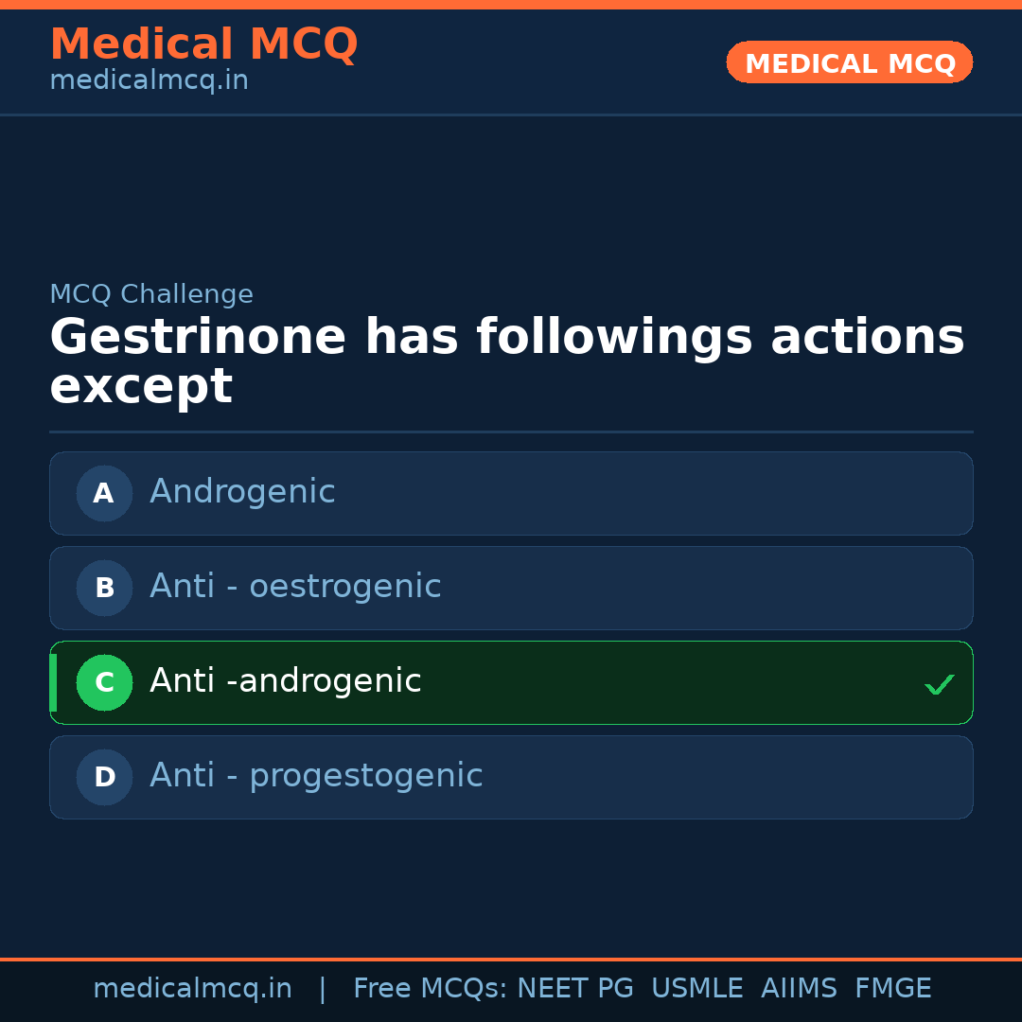Click the letter A option circle
Image resolution: width=1022 pixels, height=1022 pixels.
104,493
